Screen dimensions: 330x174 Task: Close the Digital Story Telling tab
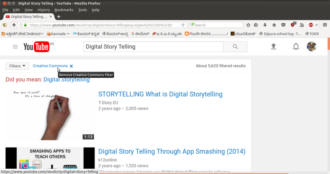(51, 16)
